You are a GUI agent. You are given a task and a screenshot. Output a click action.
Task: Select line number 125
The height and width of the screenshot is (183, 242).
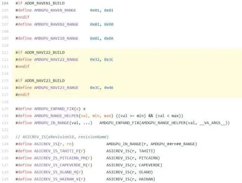click(x=5, y=151)
